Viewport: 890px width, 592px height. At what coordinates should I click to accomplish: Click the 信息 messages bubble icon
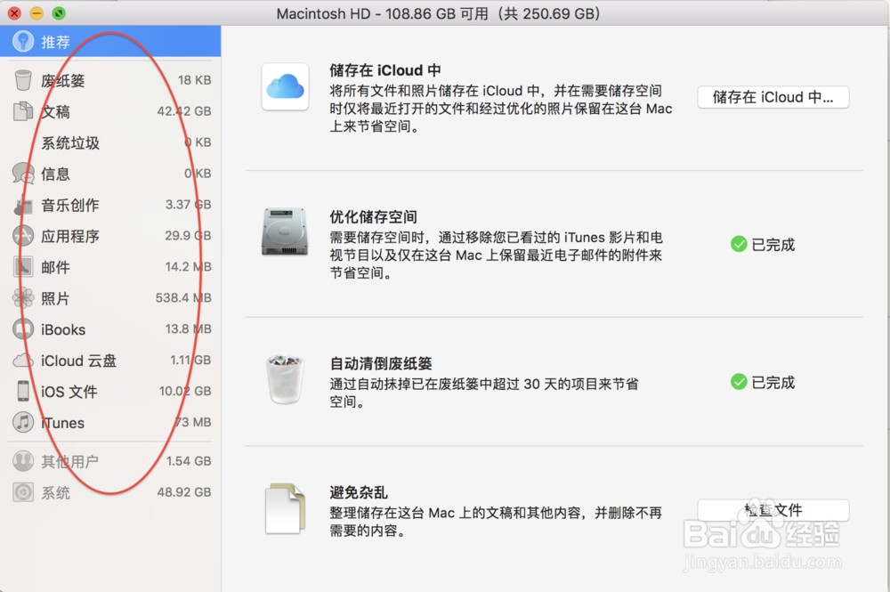[x=23, y=173]
